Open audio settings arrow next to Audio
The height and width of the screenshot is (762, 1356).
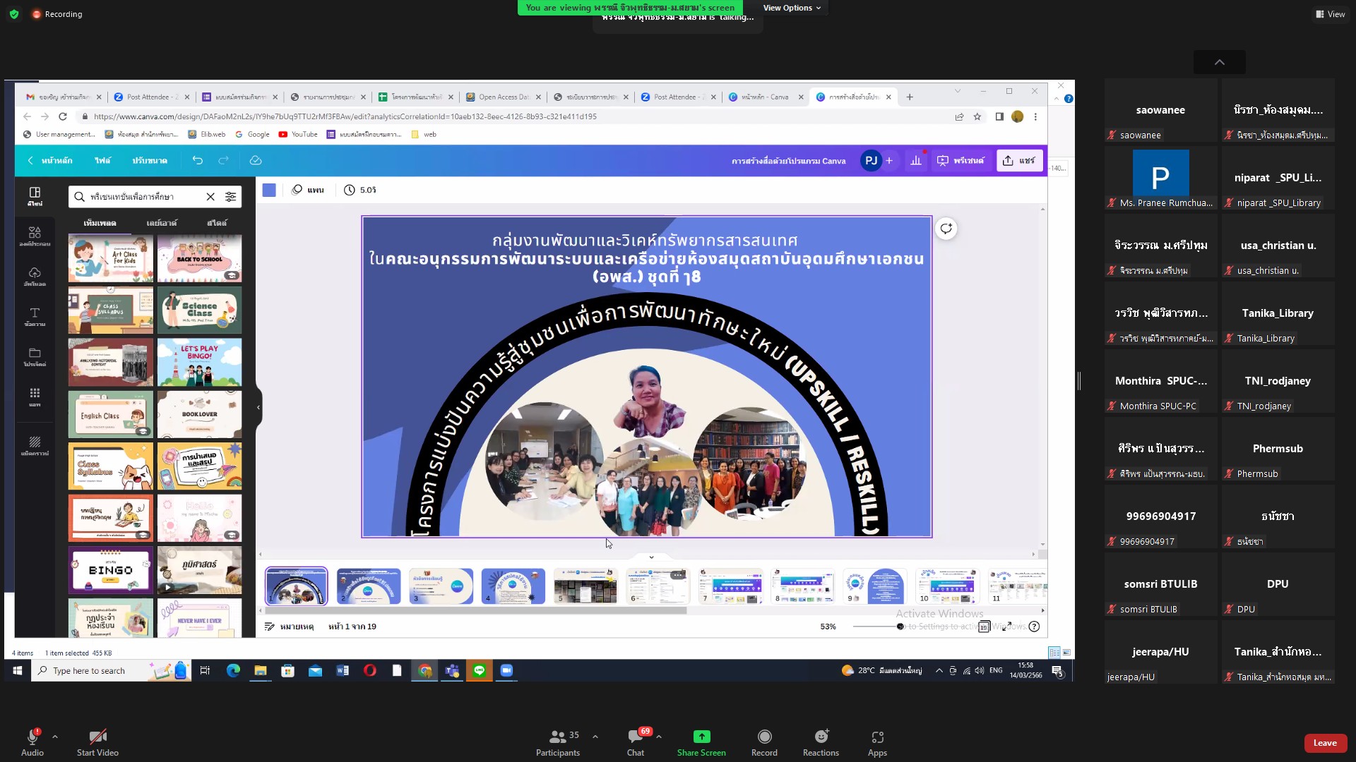pyautogui.click(x=55, y=736)
